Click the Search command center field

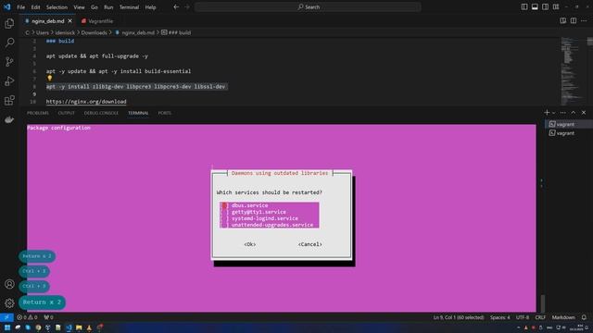308,6
